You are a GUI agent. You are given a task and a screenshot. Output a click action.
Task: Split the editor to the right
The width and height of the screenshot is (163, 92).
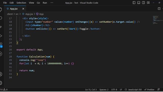click(159, 9)
